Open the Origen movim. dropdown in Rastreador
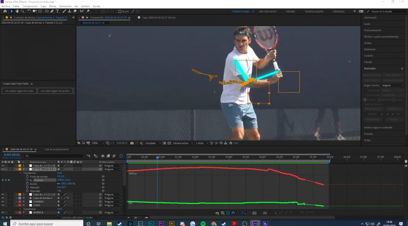Image resolution: width=408 pixels, height=226 pixels. (x=393, y=85)
